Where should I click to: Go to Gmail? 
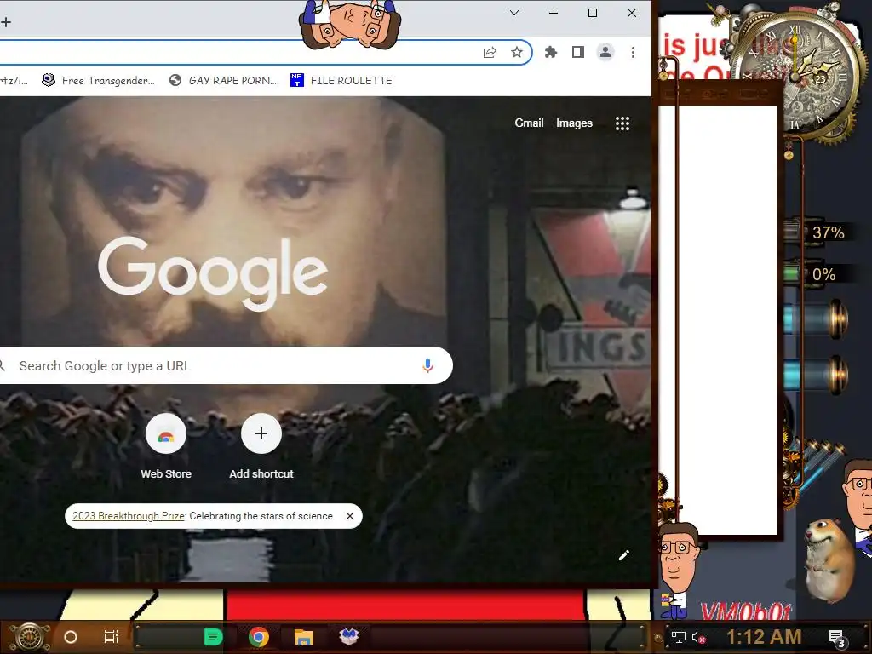click(x=529, y=123)
